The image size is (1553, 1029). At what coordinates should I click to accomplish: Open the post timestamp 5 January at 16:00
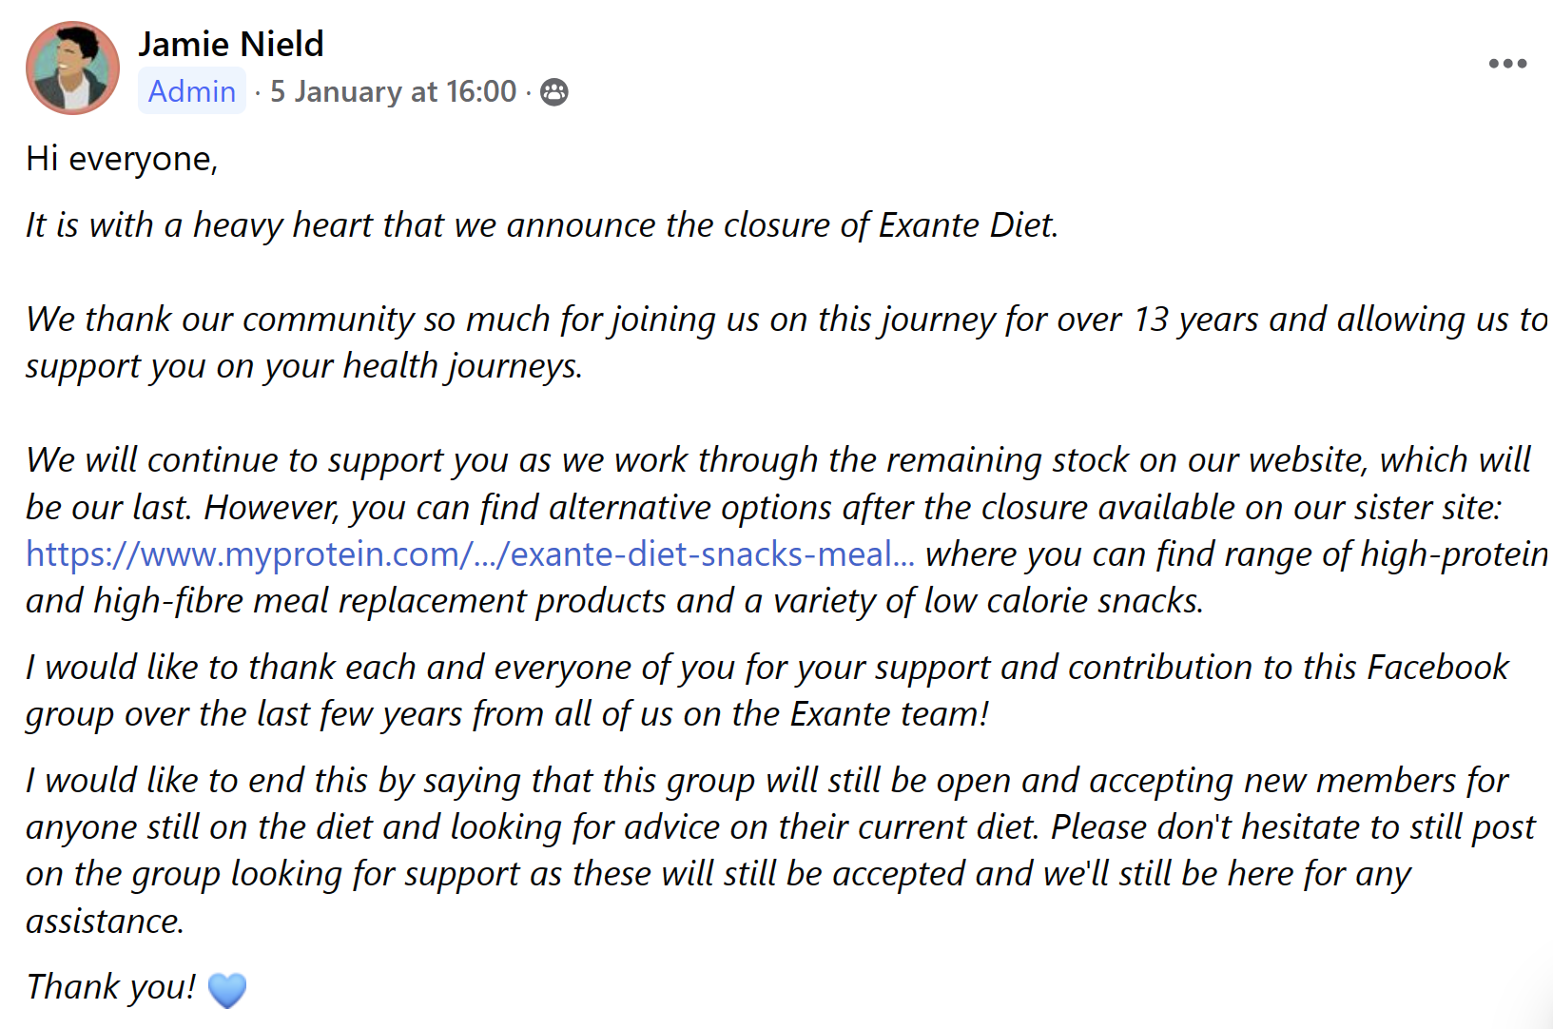tap(393, 91)
